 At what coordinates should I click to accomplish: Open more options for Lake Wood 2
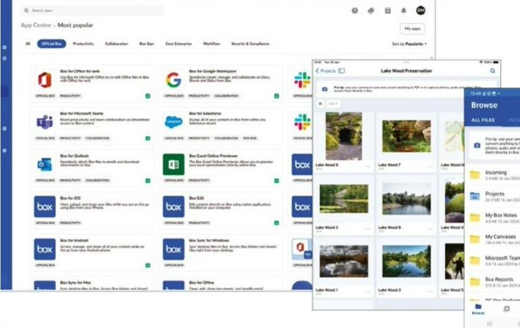tap(368, 229)
